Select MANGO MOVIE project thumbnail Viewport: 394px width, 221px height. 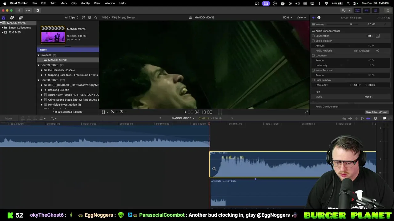pyautogui.click(x=53, y=35)
